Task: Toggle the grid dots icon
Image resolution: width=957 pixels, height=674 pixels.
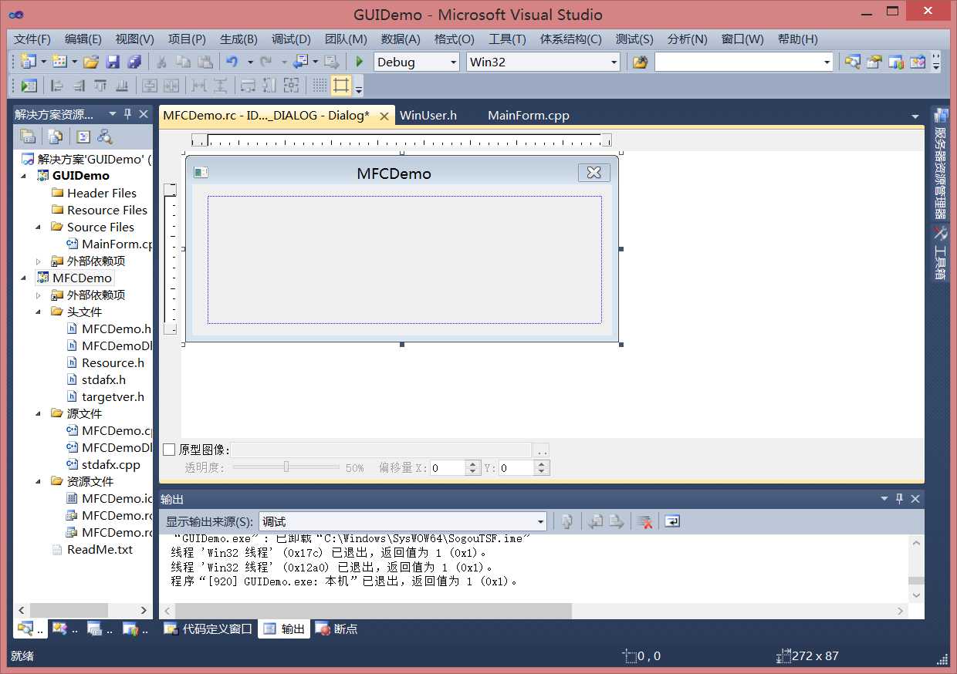Action: [x=320, y=86]
